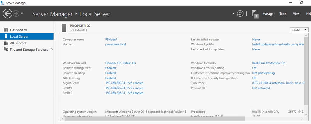Select Local Server in the sidebar
This screenshot has height=124, width=311.
[x=27, y=36]
